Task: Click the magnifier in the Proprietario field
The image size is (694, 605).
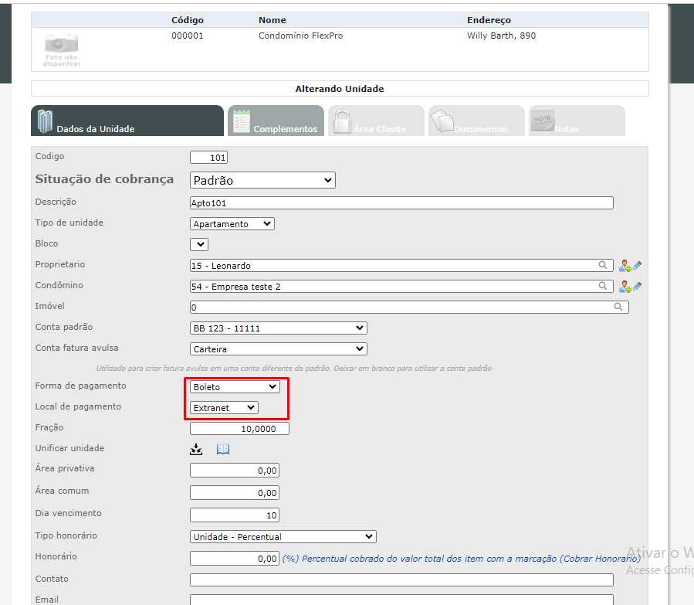Action: pos(602,265)
